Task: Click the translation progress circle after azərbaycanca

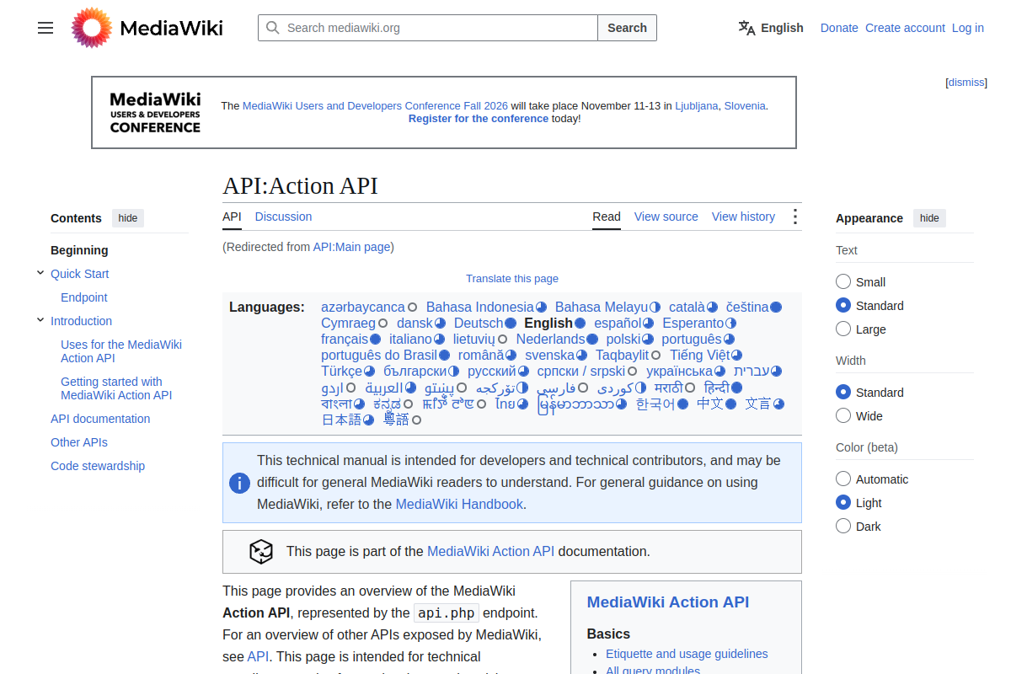Action: [412, 308]
